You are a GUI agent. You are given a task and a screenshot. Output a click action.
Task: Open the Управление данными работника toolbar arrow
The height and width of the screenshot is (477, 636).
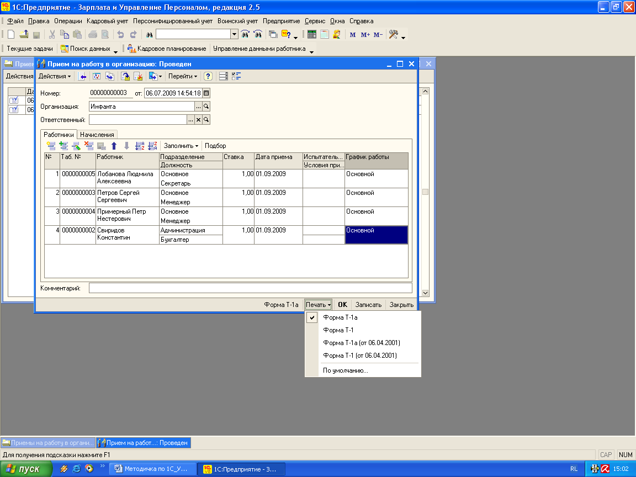[x=311, y=51]
